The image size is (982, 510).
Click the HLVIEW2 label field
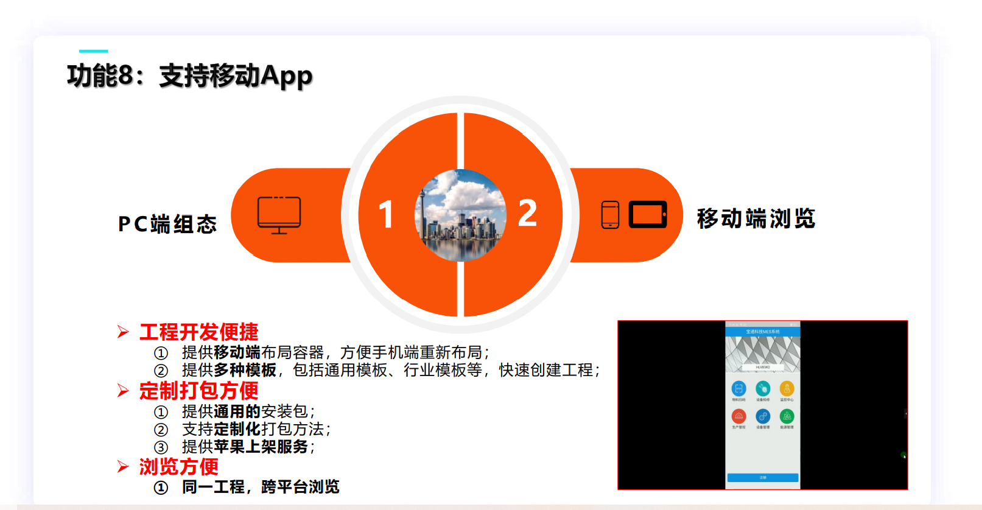tap(763, 367)
